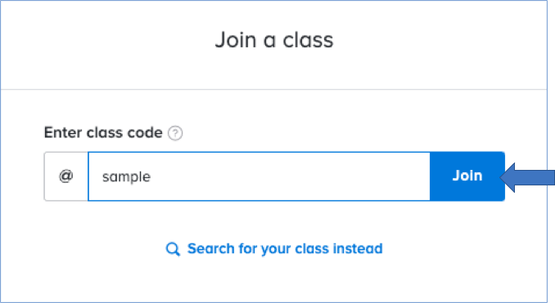Click the arrowhead tip touching the Join button

click(x=503, y=177)
